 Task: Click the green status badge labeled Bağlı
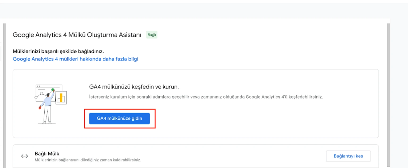[x=152, y=35]
